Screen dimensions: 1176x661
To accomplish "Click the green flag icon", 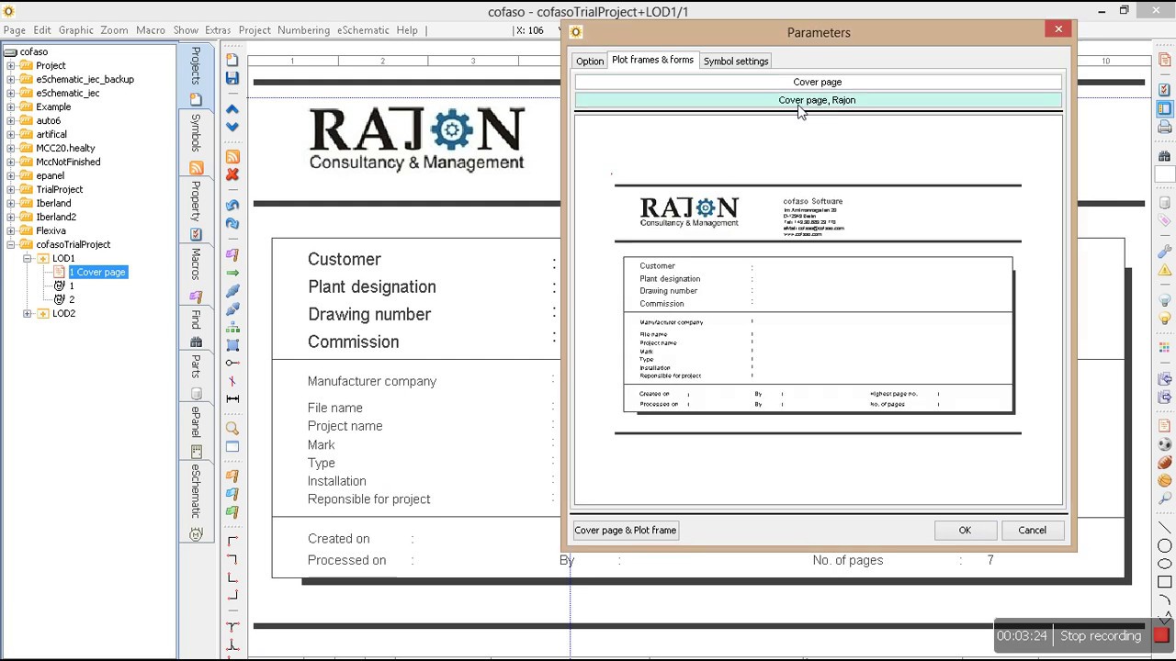I will click(x=232, y=512).
